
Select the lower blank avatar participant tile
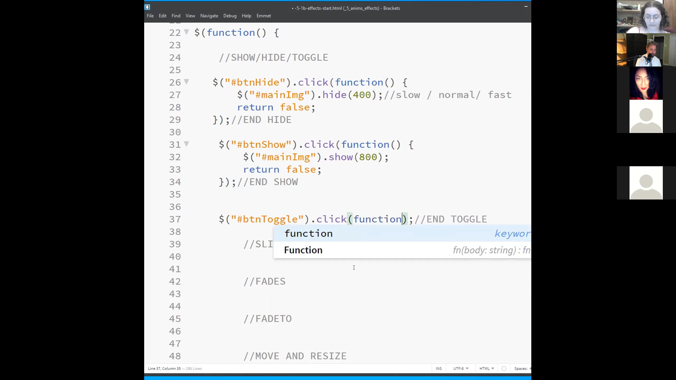tap(646, 183)
